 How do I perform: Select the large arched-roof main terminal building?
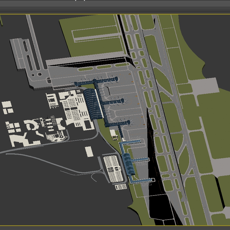pos(93,104)
